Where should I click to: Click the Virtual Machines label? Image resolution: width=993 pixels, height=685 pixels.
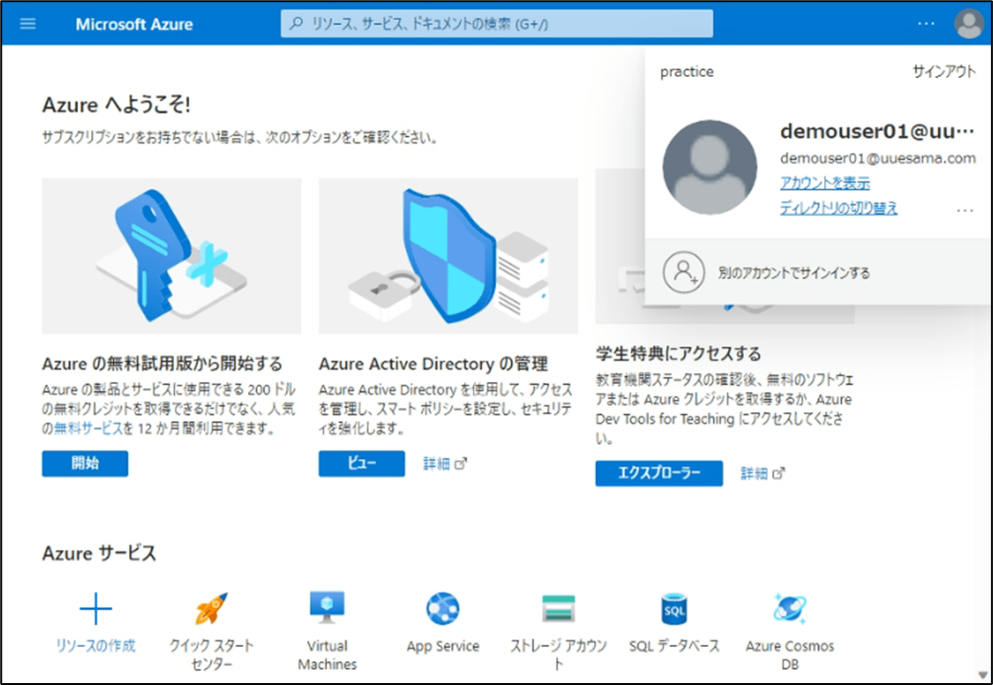(327, 655)
